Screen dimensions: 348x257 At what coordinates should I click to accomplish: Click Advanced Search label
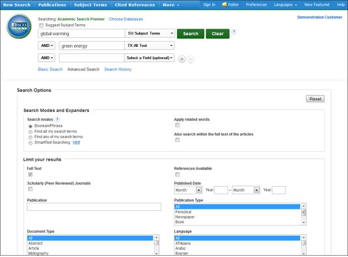click(x=83, y=70)
